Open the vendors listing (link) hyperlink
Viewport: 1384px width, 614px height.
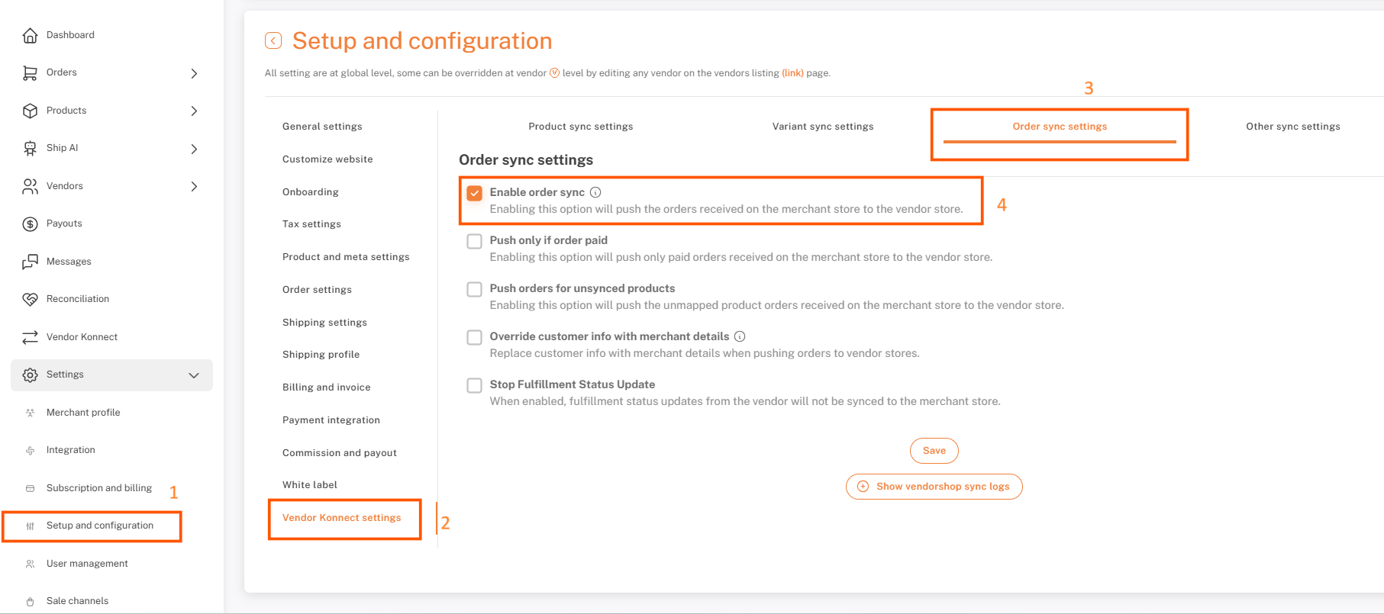coord(792,73)
